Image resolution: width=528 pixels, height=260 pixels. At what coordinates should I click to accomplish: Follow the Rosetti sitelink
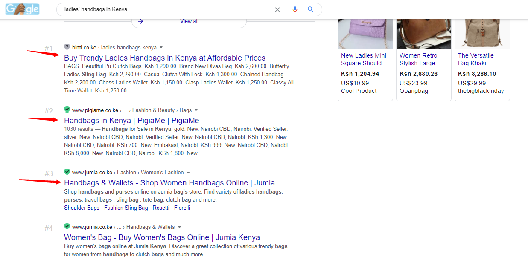click(161, 208)
